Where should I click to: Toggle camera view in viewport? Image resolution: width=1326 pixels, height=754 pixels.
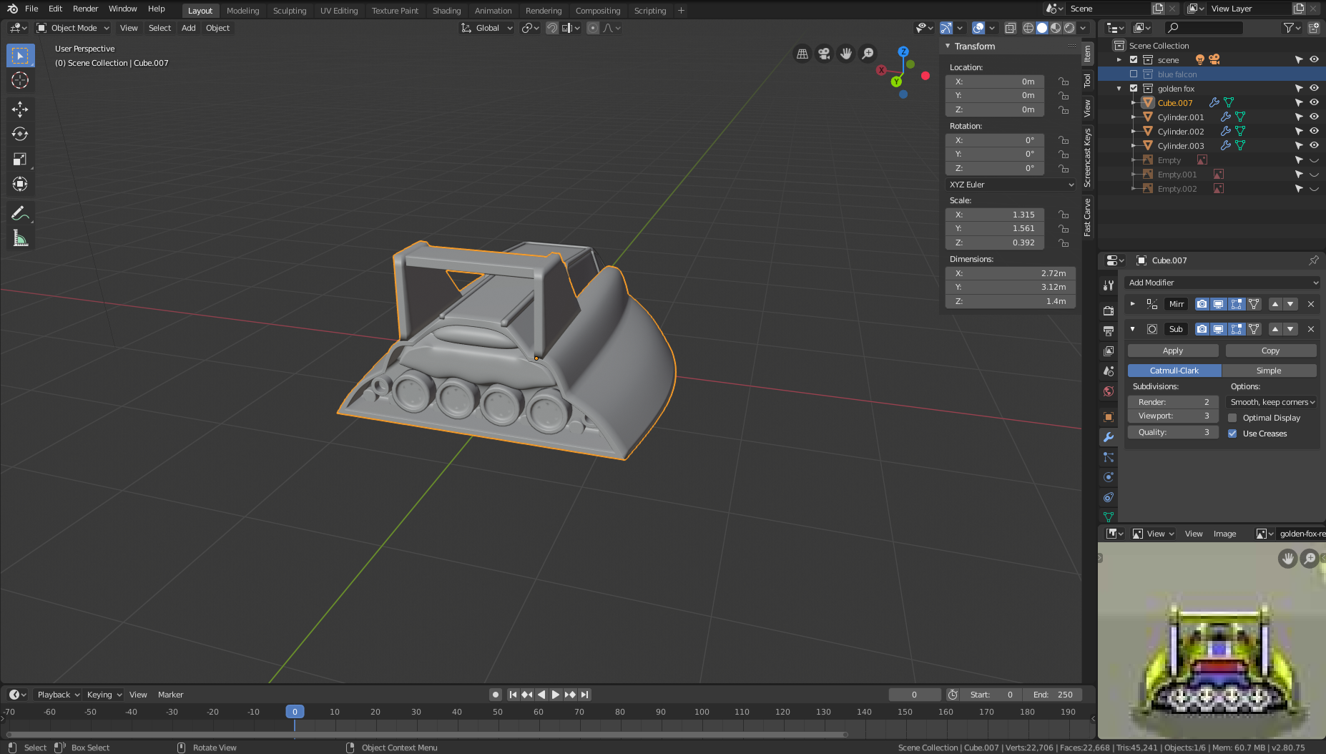coord(824,54)
